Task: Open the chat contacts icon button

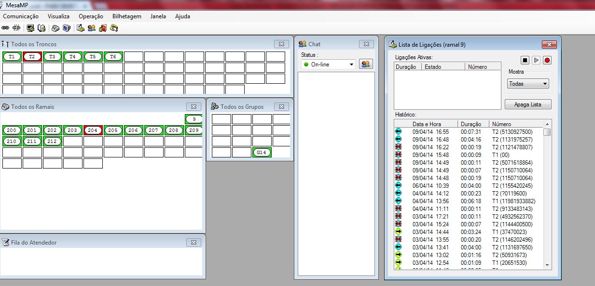Action: (366, 64)
